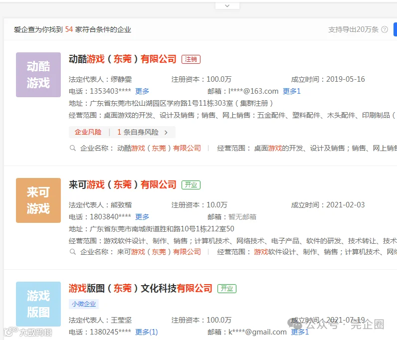Click legal representative 缪静雯
This screenshot has height=340, width=397.
(x=121, y=79)
